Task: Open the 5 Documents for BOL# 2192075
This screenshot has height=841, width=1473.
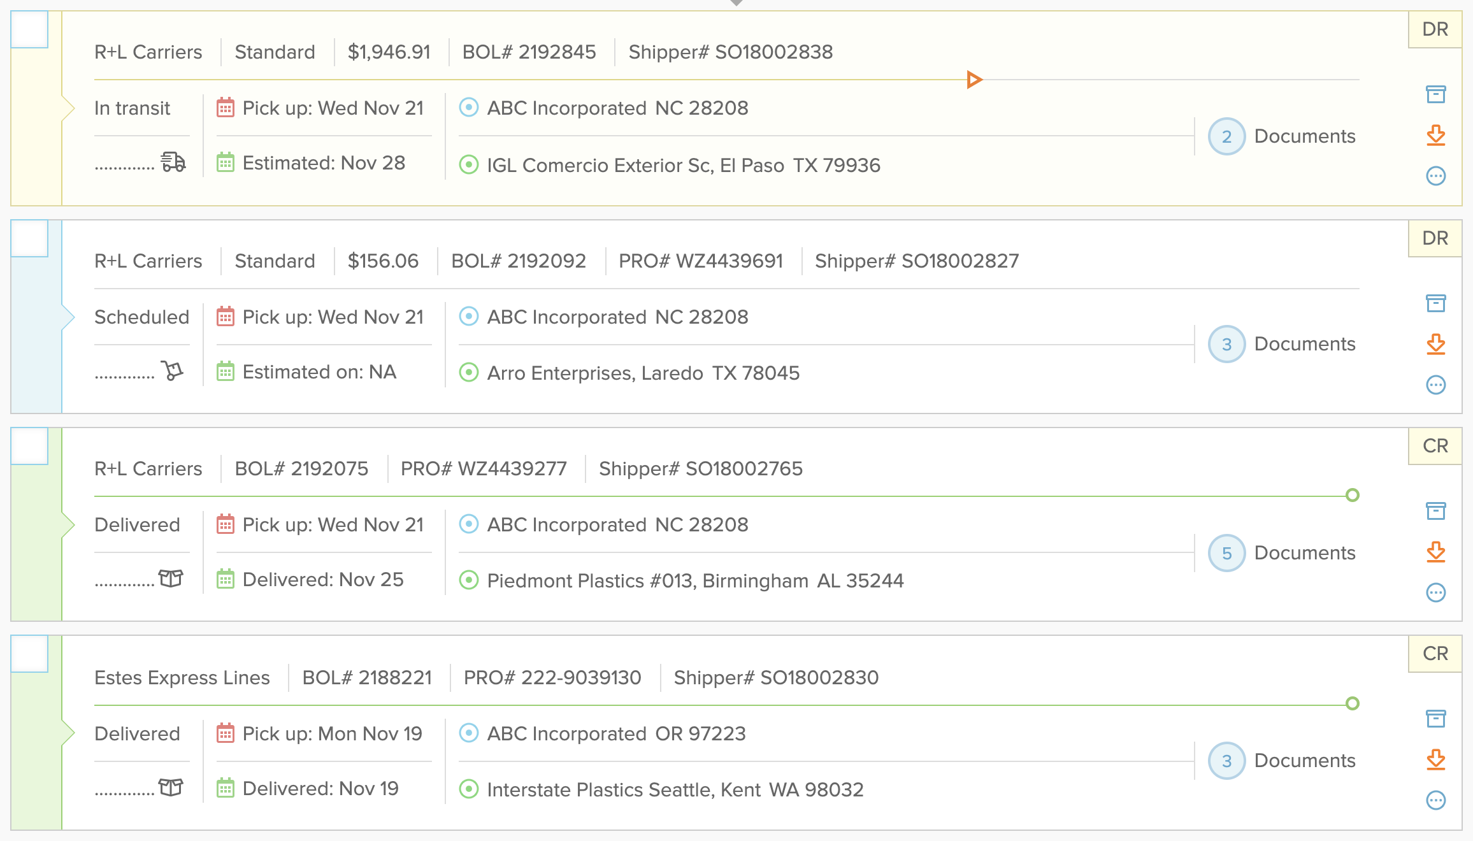Action: tap(1282, 553)
